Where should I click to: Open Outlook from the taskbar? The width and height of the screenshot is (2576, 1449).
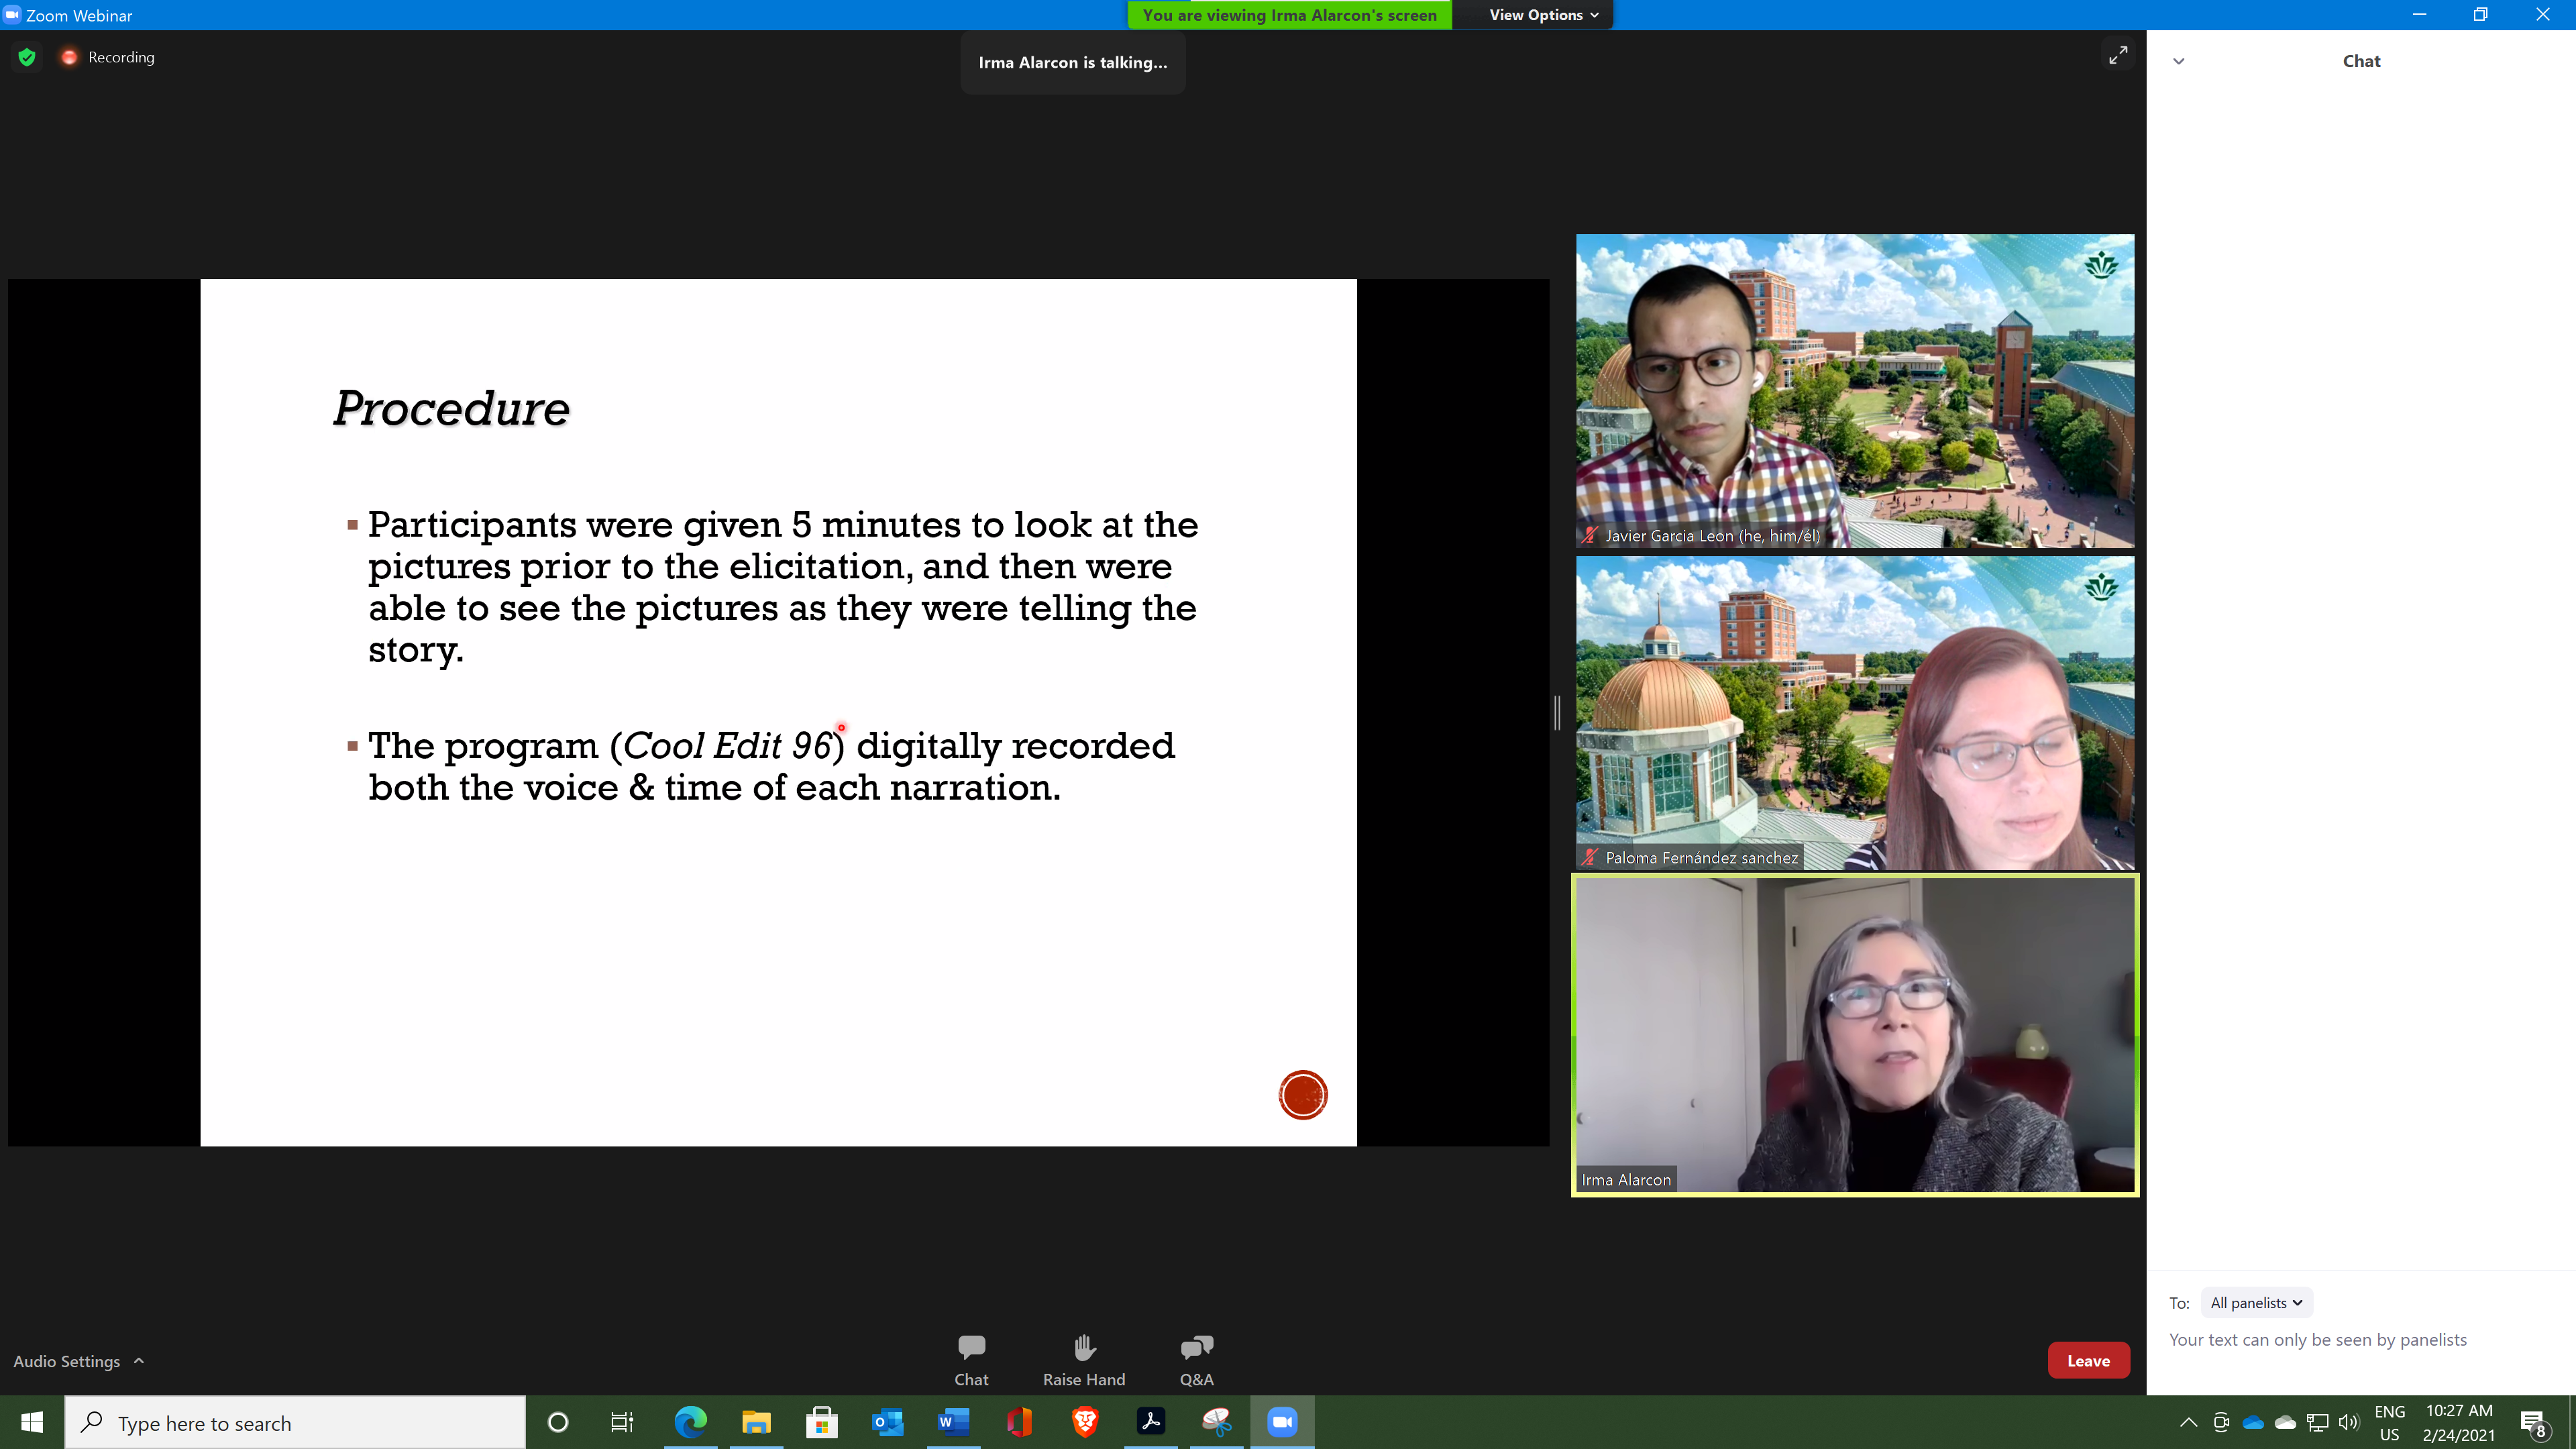click(887, 1421)
